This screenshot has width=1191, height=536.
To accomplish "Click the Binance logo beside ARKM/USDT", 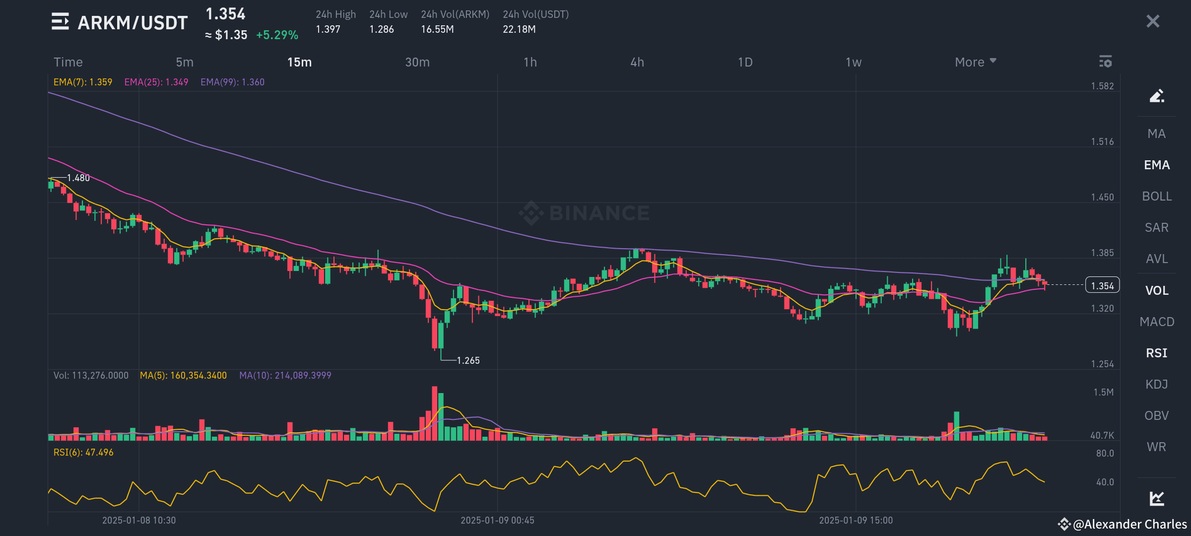I will [60, 22].
